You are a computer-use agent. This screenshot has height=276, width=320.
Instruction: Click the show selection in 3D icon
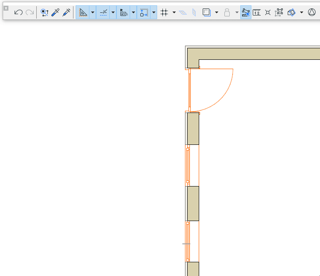pos(291,12)
